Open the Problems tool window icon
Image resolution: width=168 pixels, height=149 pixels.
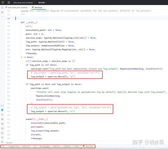tap(2, 138)
